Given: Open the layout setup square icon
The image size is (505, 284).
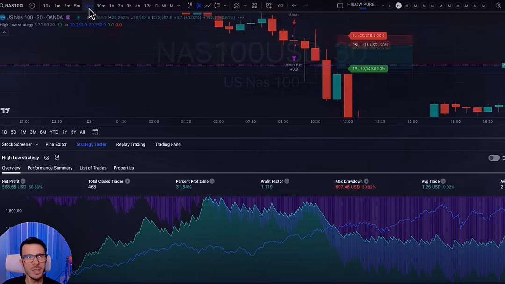Looking at the screenshot, I should pos(340,6).
